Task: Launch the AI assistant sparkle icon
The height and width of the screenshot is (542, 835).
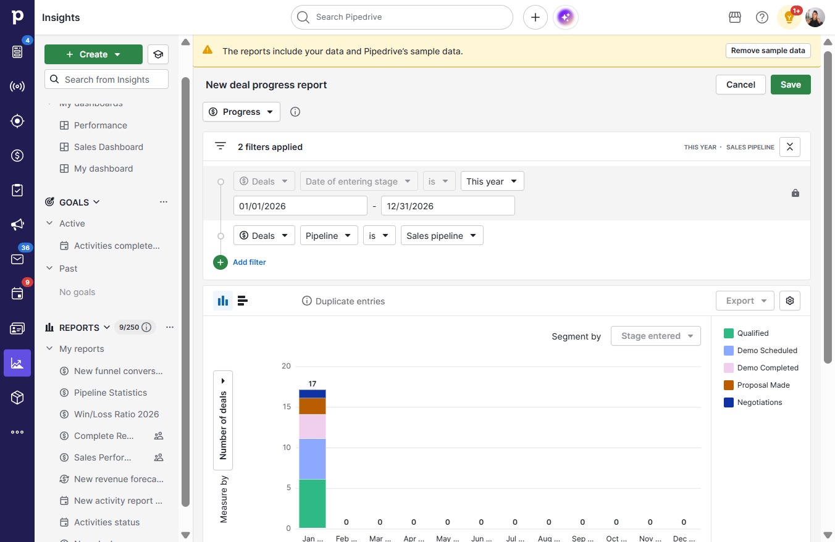Action: [566, 17]
